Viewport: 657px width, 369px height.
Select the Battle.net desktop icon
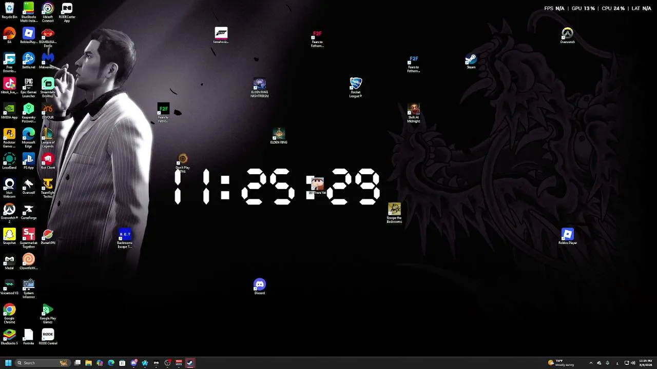(28, 61)
